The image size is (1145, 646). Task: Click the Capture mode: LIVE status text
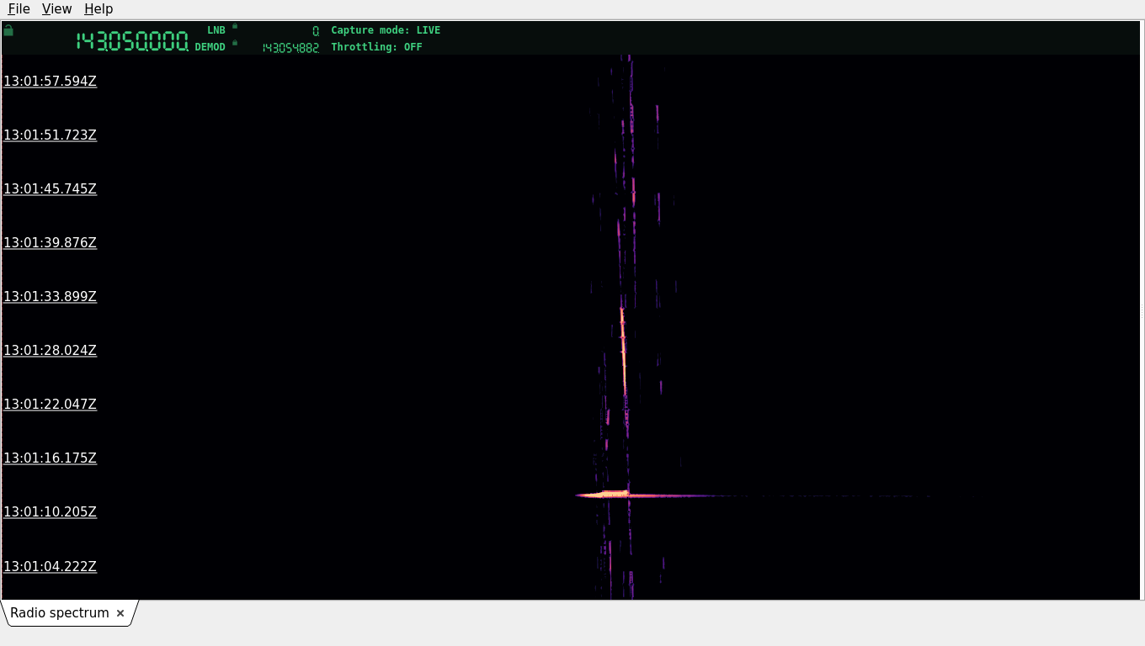(386, 30)
